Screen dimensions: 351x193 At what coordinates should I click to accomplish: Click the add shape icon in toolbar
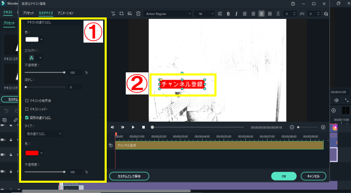[121, 14]
